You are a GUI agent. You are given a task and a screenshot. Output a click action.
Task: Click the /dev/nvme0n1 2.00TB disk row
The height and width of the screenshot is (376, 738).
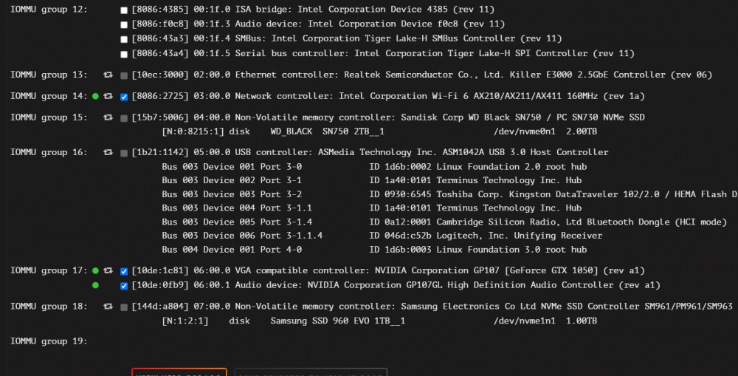click(379, 131)
